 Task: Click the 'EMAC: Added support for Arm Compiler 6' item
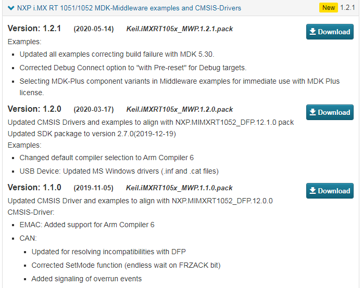point(87,225)
